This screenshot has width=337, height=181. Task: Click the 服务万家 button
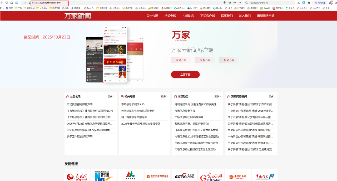205,60
